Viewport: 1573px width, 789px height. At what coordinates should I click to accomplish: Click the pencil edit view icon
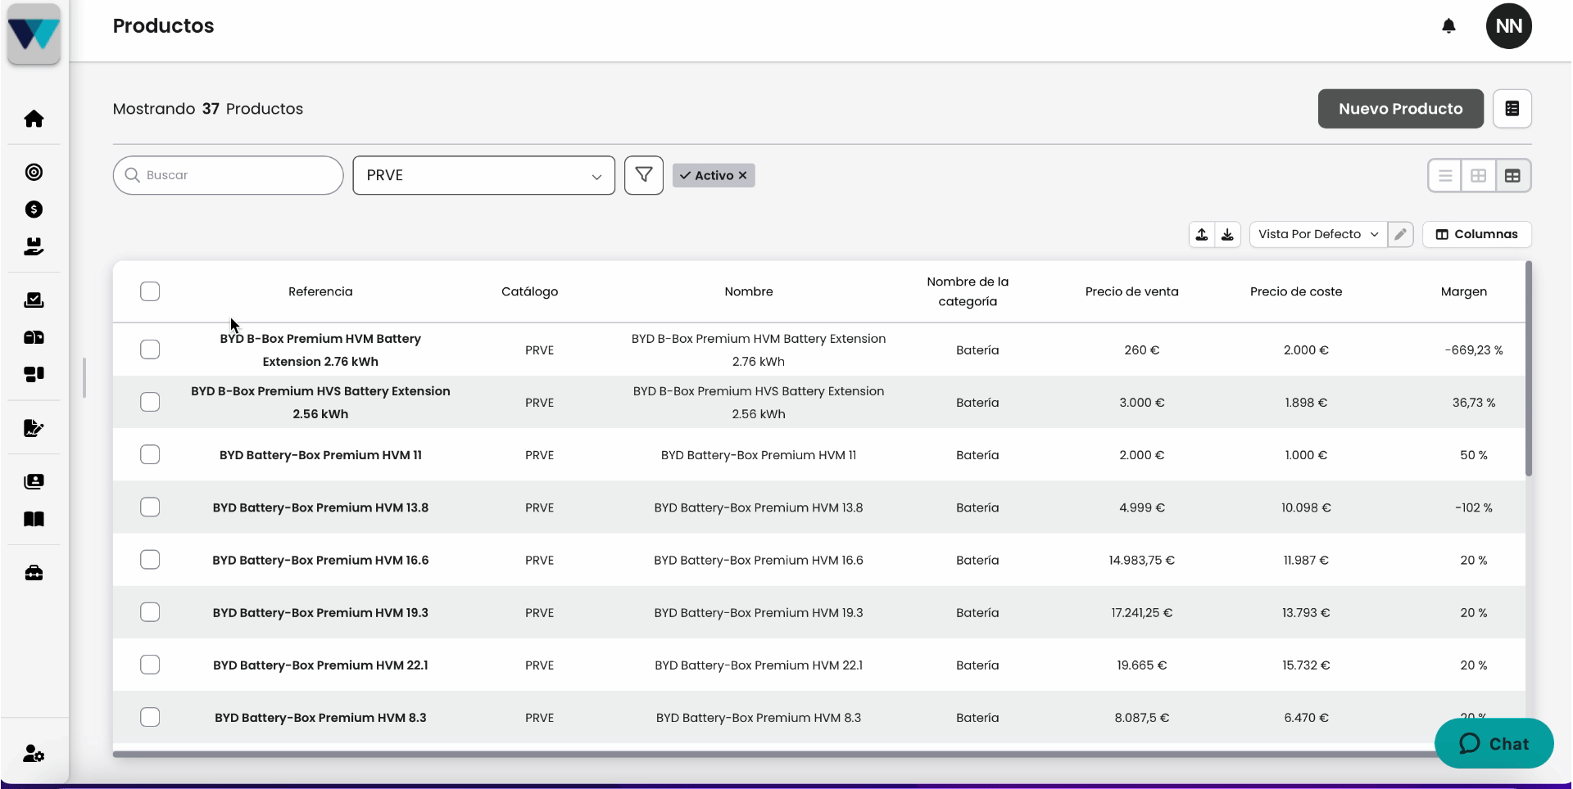click(1400, 234)
